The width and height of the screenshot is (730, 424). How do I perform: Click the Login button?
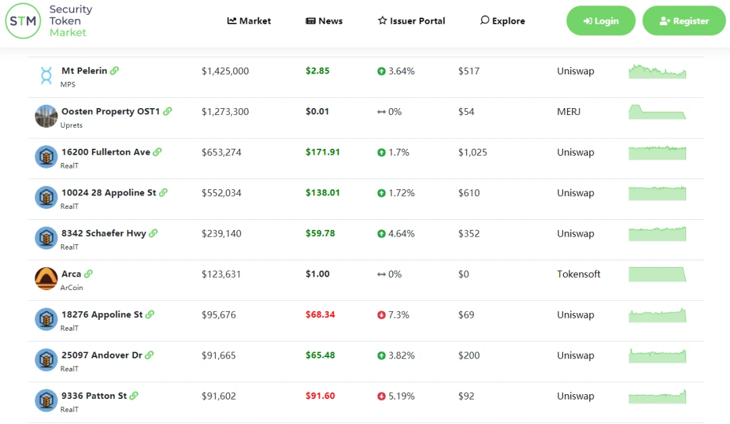tap(601, 21)
